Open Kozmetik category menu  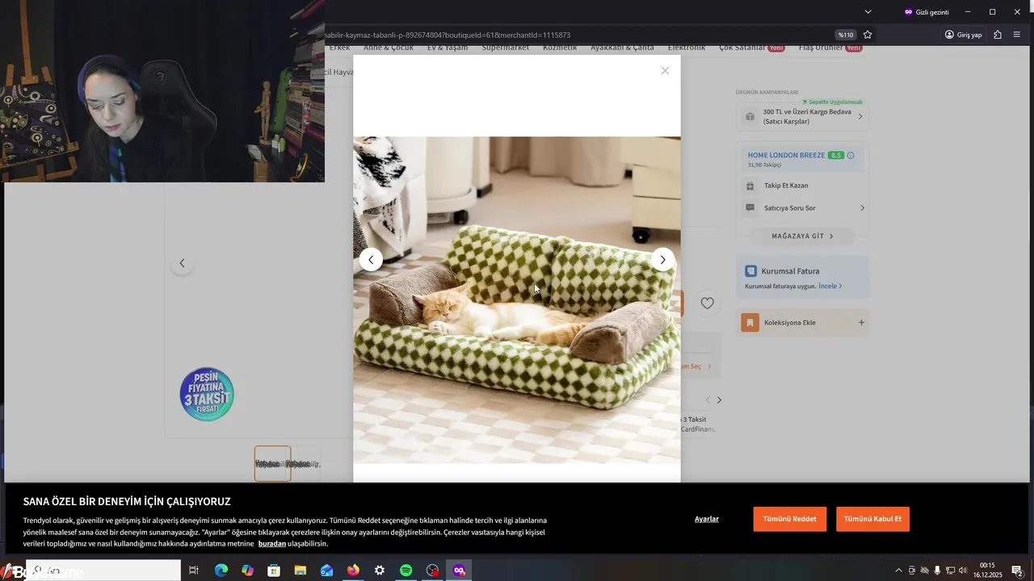[x=560, y=48]
